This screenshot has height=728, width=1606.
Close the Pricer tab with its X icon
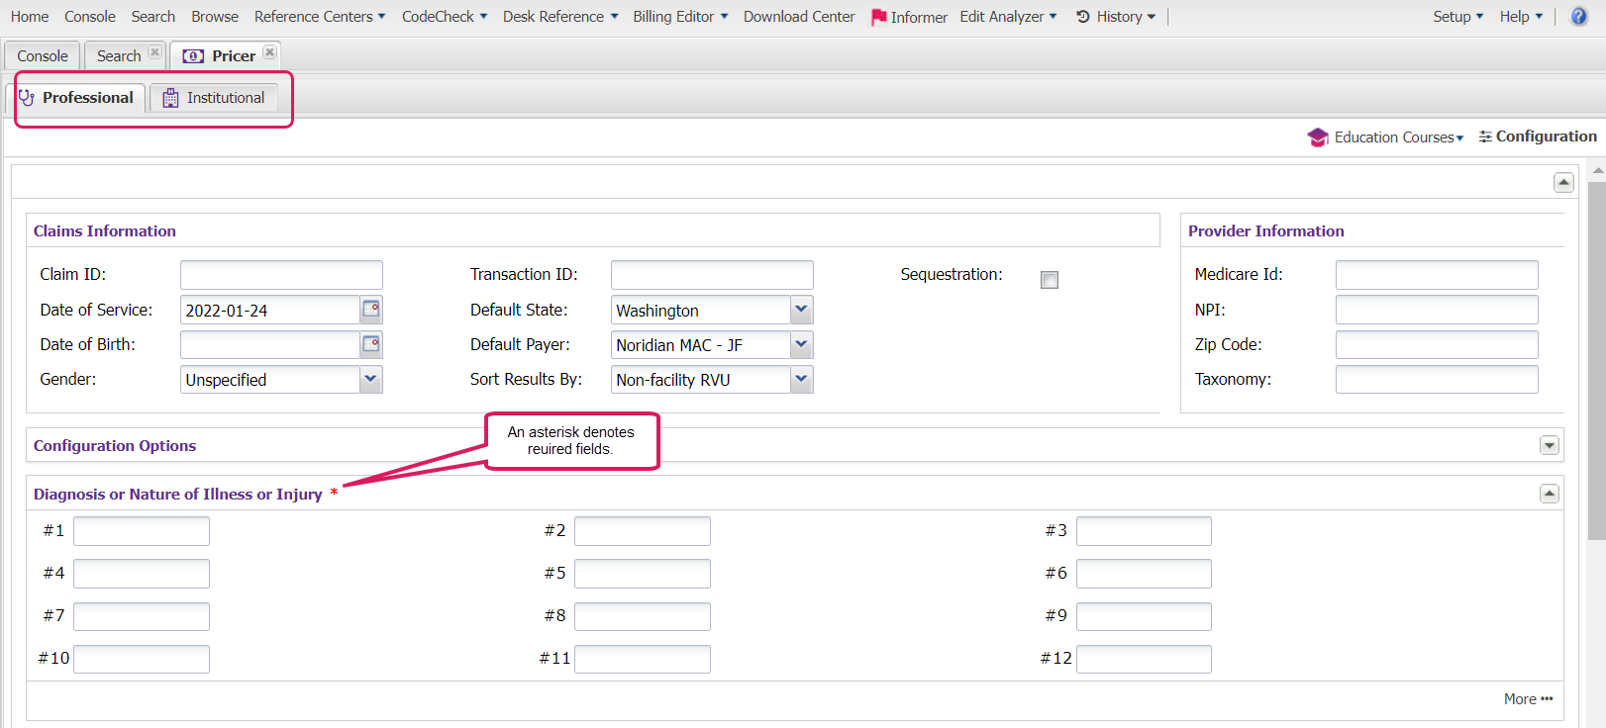[269, 52]
